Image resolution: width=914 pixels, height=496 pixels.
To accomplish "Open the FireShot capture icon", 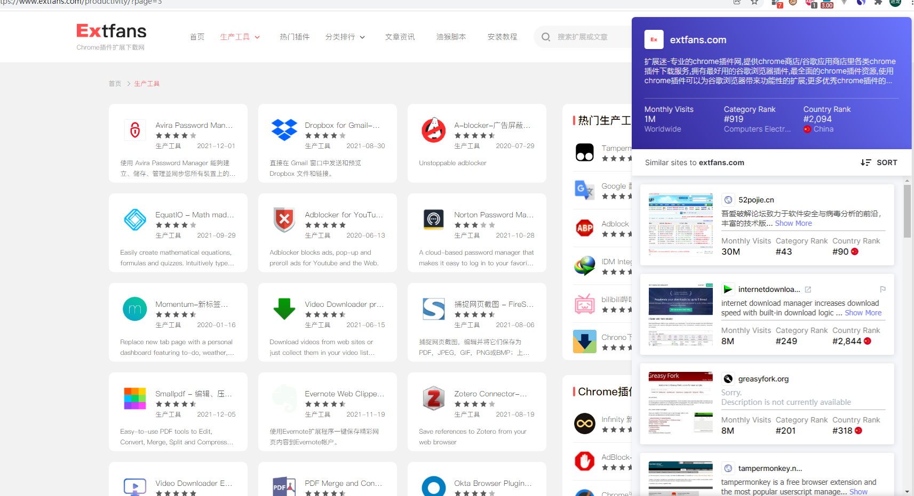I will [x=434, y=309].
